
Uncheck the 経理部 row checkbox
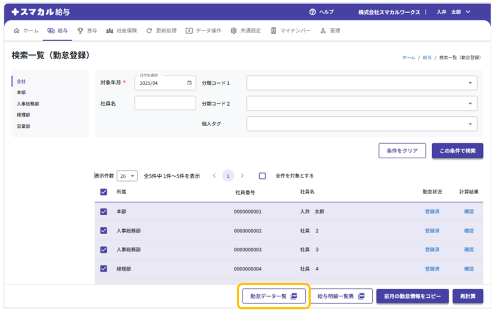[104, 268]
